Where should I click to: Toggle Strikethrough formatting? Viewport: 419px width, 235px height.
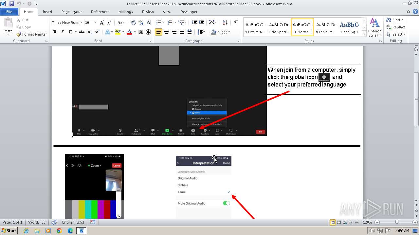click(82, 32)
